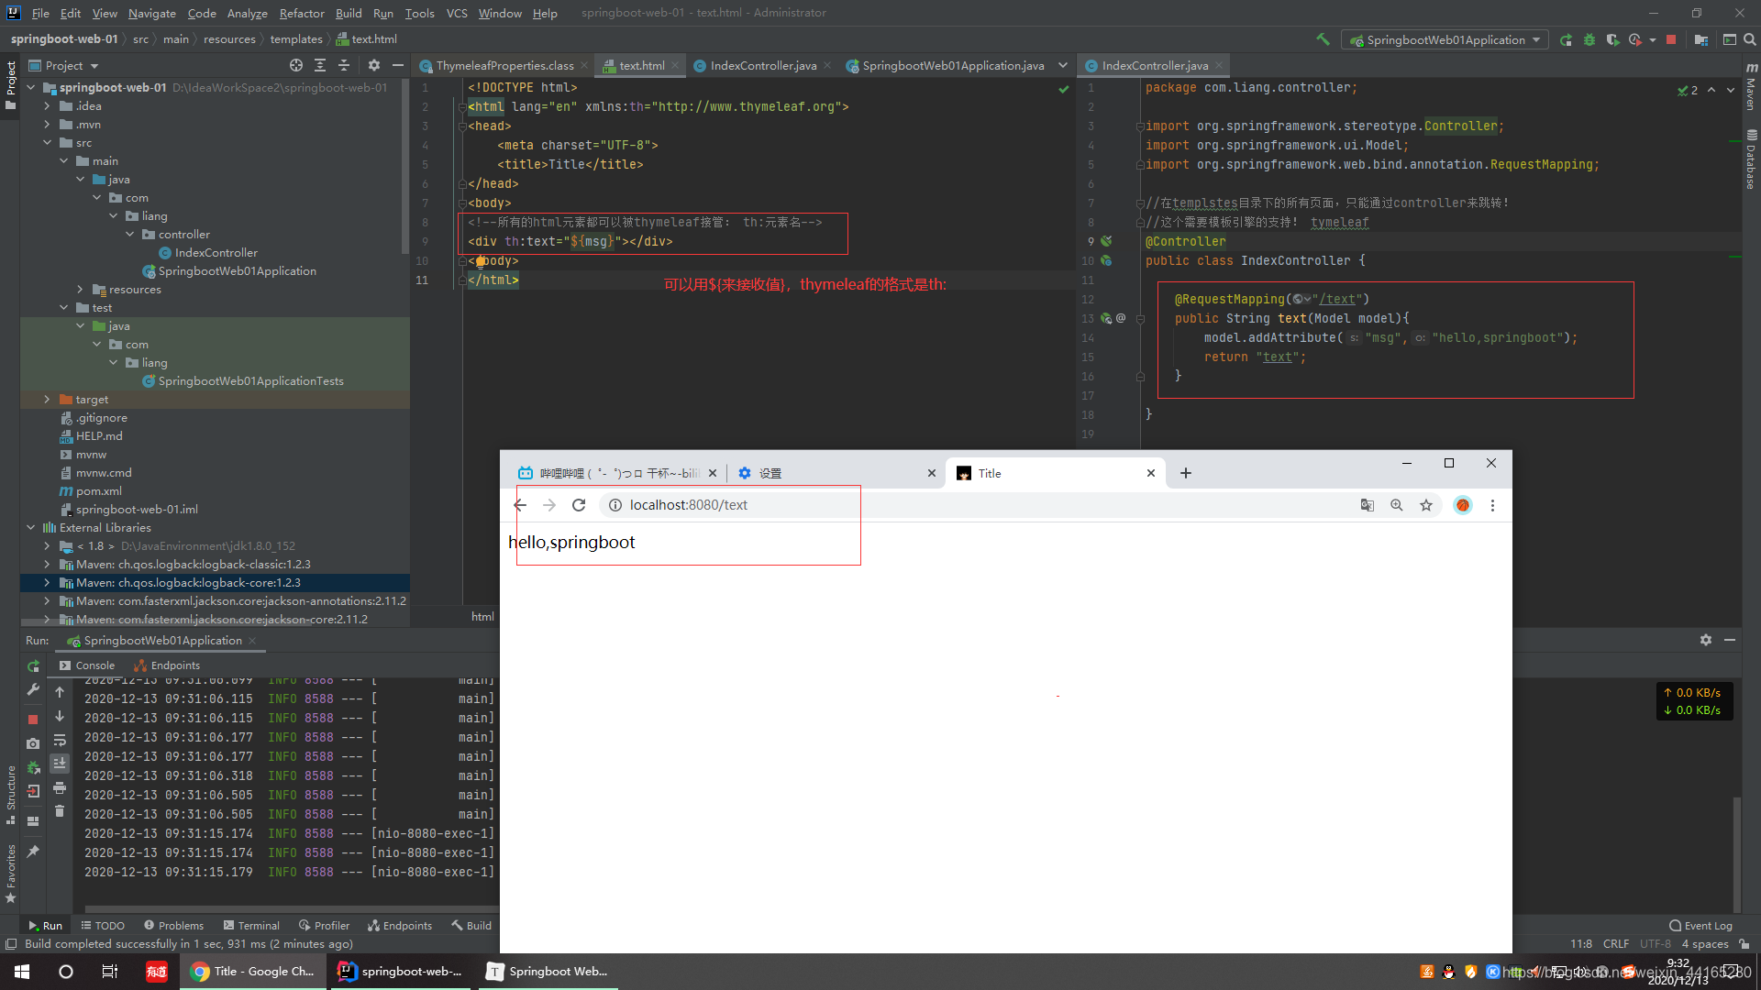Image resolution: width=1761 pixels, height=990 pixels.
Task: Open Search Everywhere magnifier
Action: pyautogui.click(x=1750, y=39)
